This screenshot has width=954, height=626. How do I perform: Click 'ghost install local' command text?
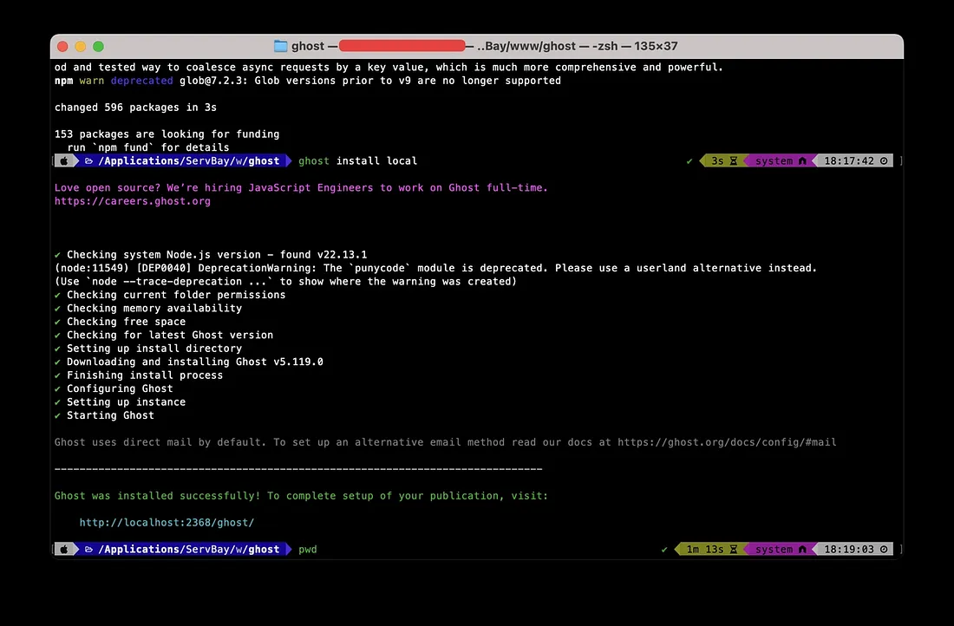[x=357, y=161]
